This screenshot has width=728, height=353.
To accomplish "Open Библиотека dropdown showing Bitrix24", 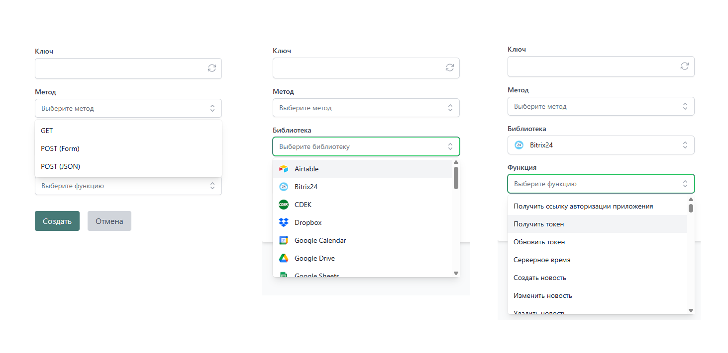I will (x=601, y=145).
